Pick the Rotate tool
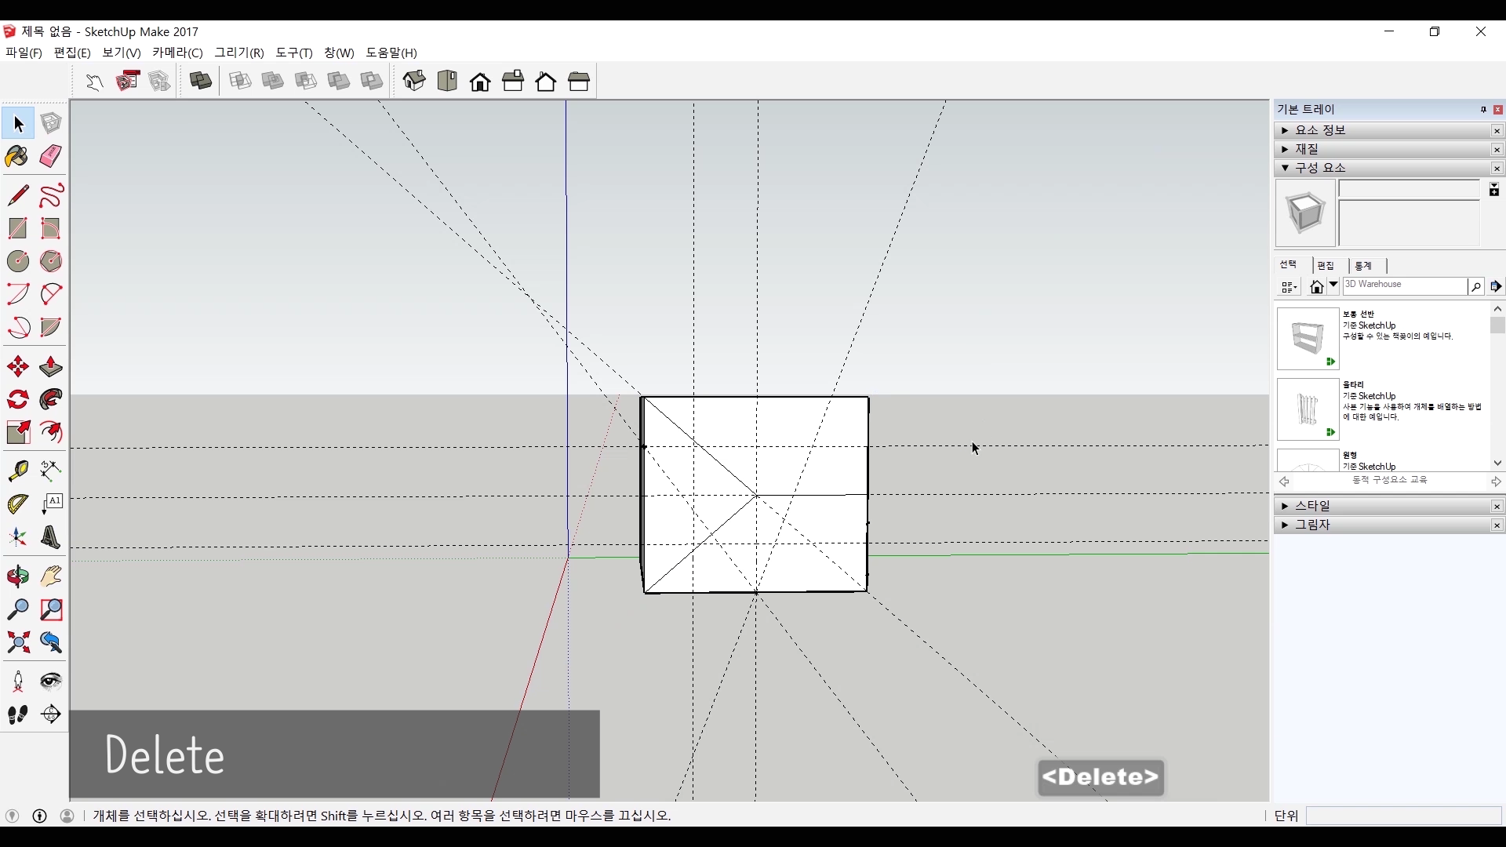Viewport: 1506px width, 847px height. [x=17, y=400]
